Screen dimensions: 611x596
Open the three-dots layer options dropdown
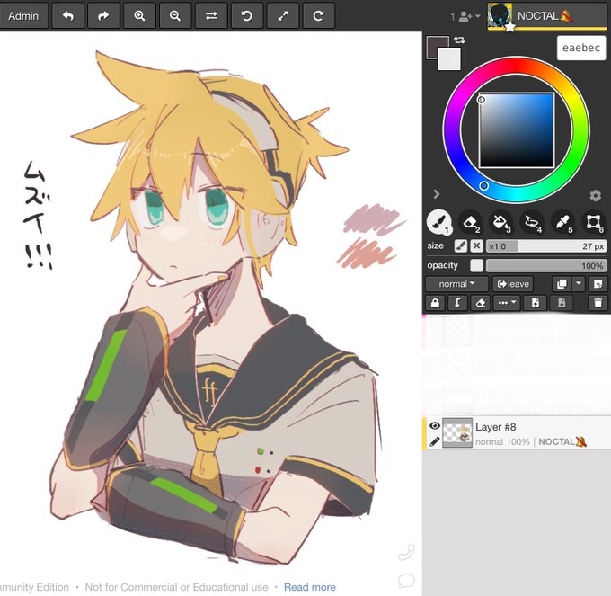pyautogui.click(x=507, y=303)
